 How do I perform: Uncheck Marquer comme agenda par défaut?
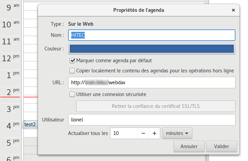tap(72, 61)
